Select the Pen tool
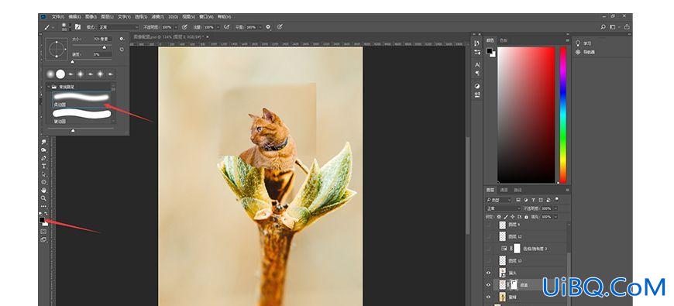674x306 pixels. point(43,158)
